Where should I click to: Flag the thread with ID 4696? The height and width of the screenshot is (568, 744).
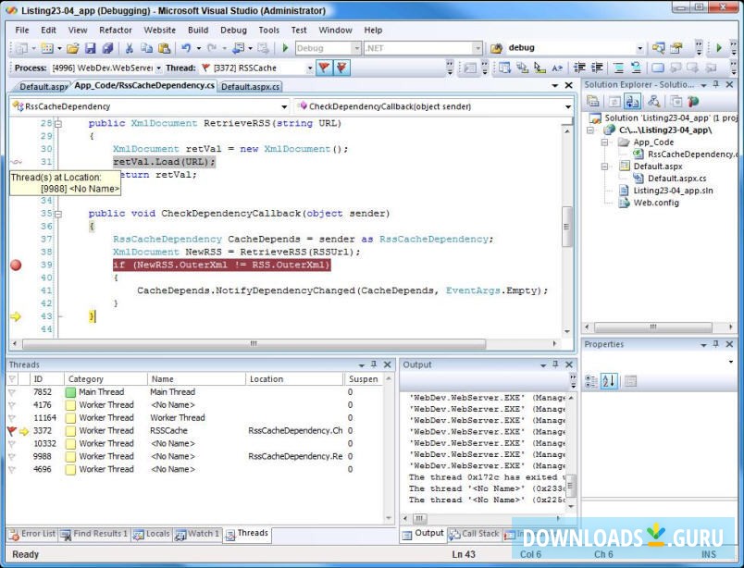[x=12, y=469]
